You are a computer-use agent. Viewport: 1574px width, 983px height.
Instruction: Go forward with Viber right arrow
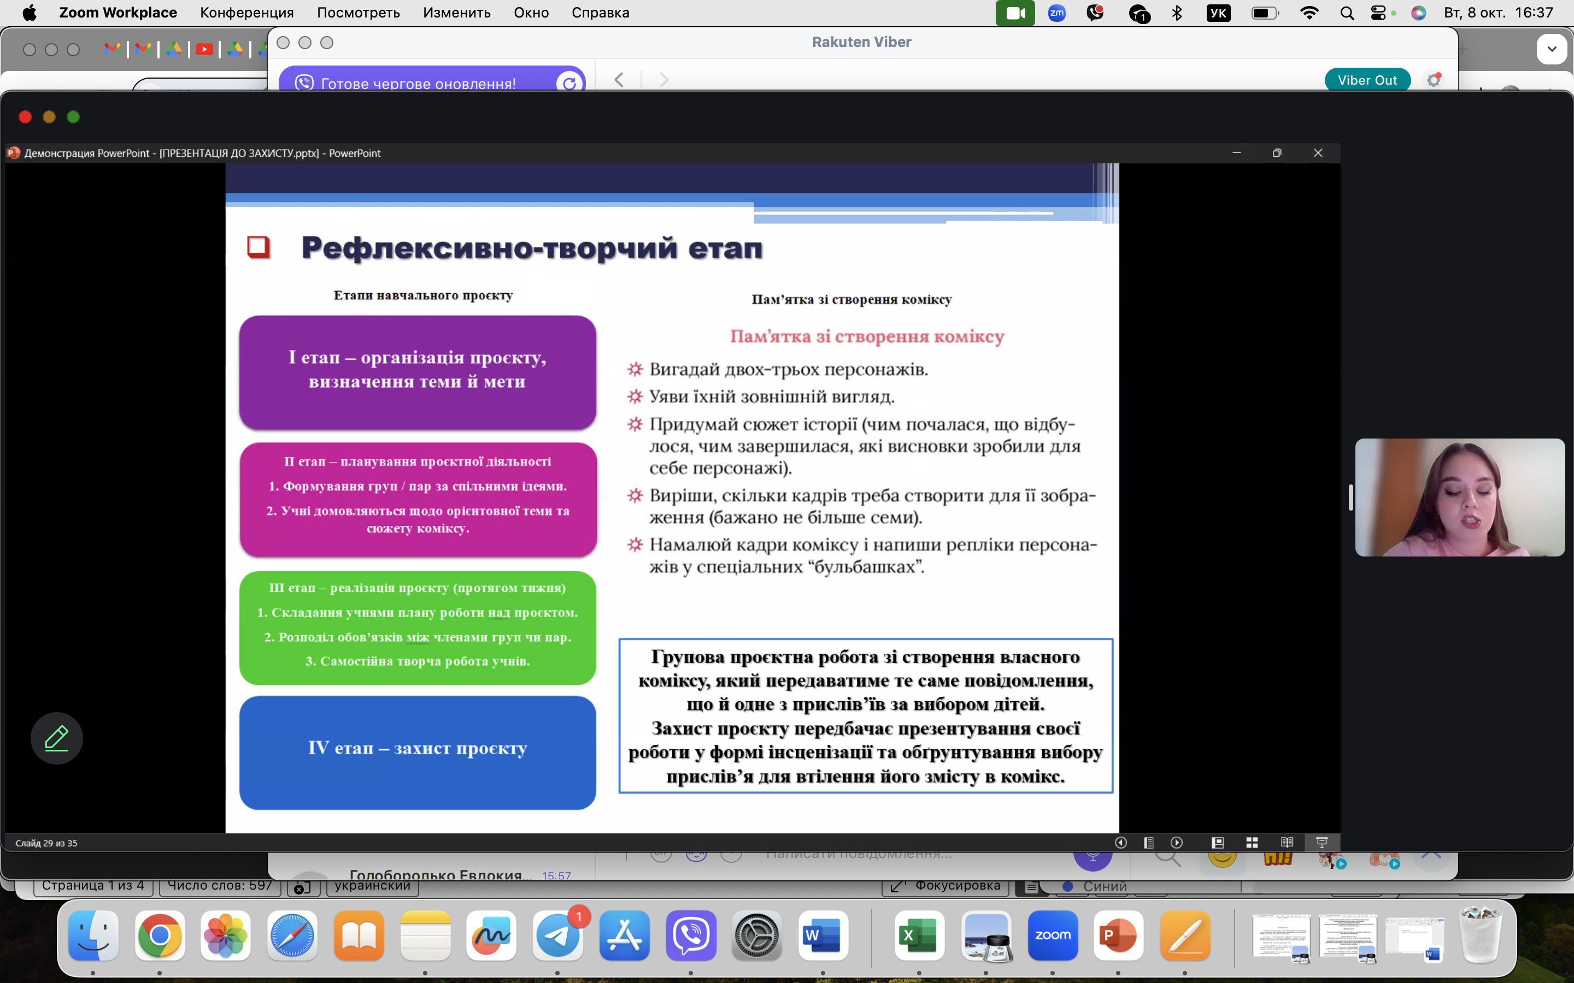664,80
